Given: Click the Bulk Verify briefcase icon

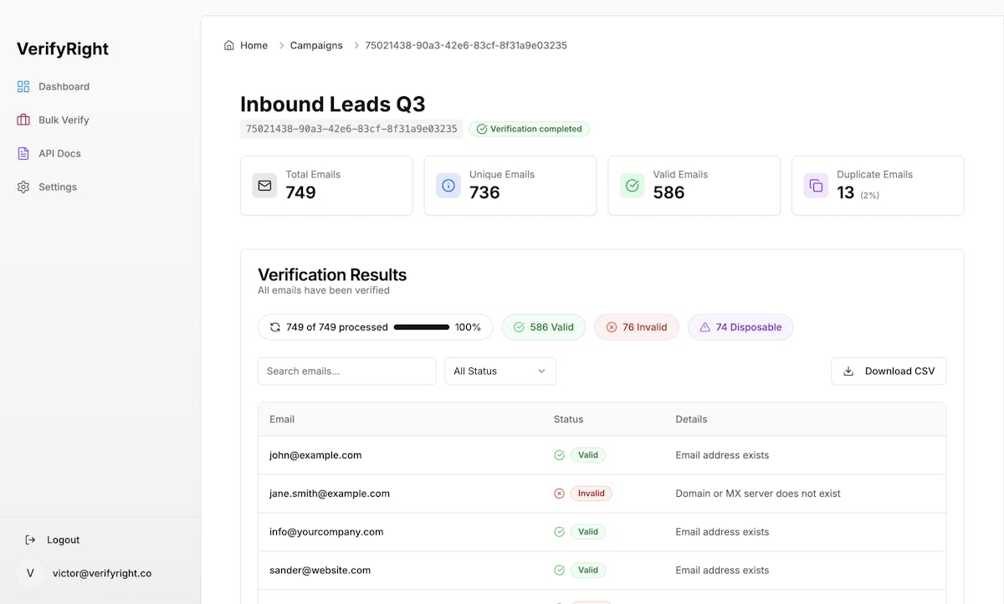Looking at the screenshot, I should coord(23,120).
